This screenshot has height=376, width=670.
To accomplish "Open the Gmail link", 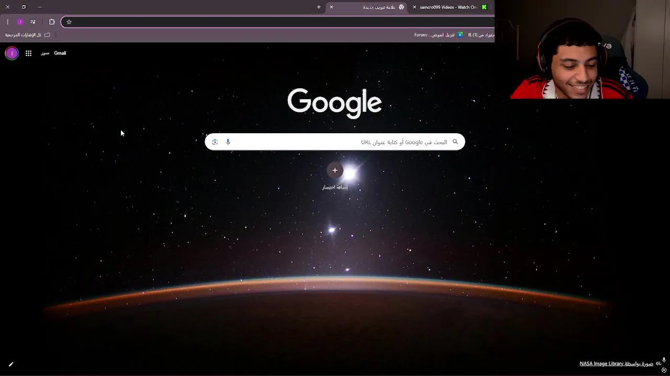I will point(60,53).
